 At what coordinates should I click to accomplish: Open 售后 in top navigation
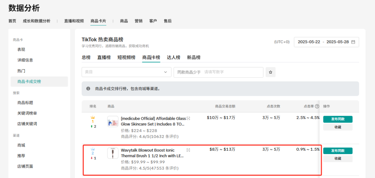168,21
